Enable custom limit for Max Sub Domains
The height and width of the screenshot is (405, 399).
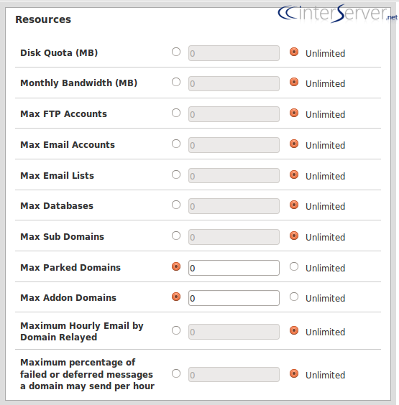coord(176,236)
